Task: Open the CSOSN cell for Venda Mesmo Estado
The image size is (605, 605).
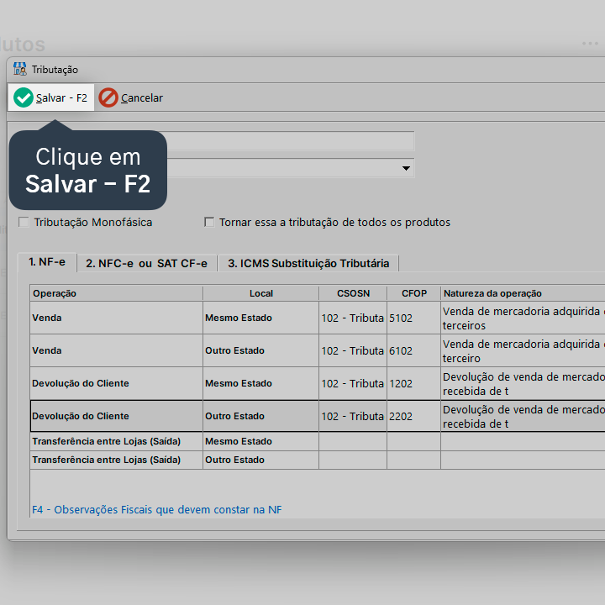Action: coord(353,318)
